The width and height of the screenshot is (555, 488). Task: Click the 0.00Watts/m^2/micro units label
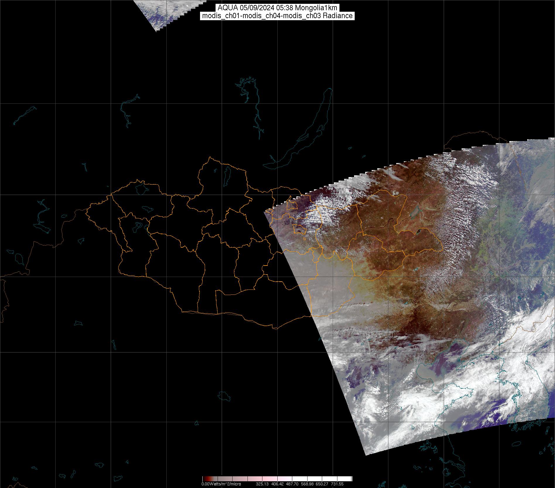221,484
